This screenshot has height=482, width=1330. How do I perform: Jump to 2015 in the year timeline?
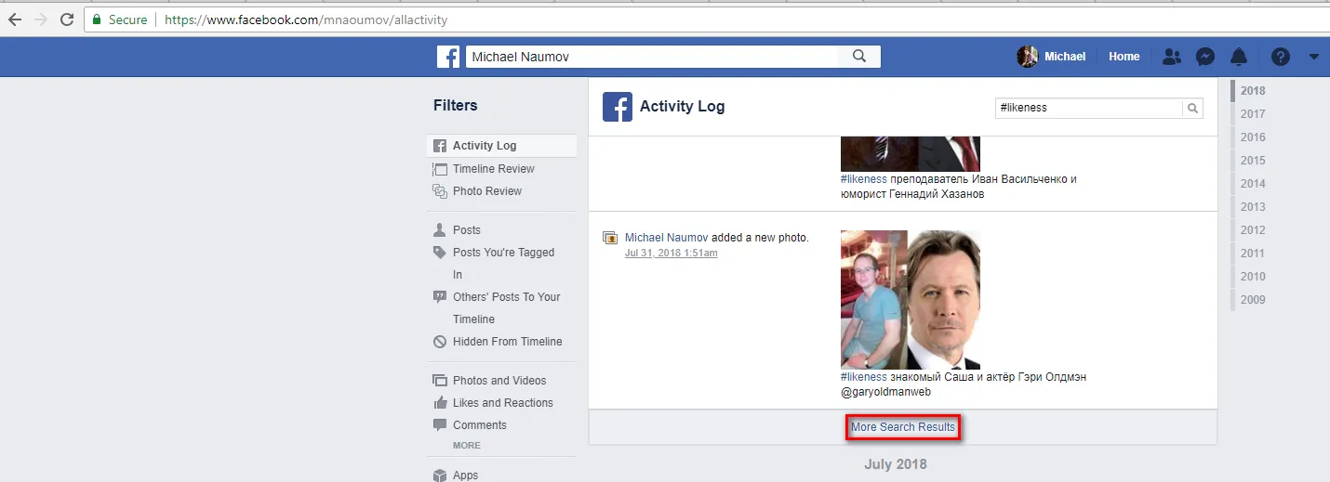click(x=1252, y=161)
